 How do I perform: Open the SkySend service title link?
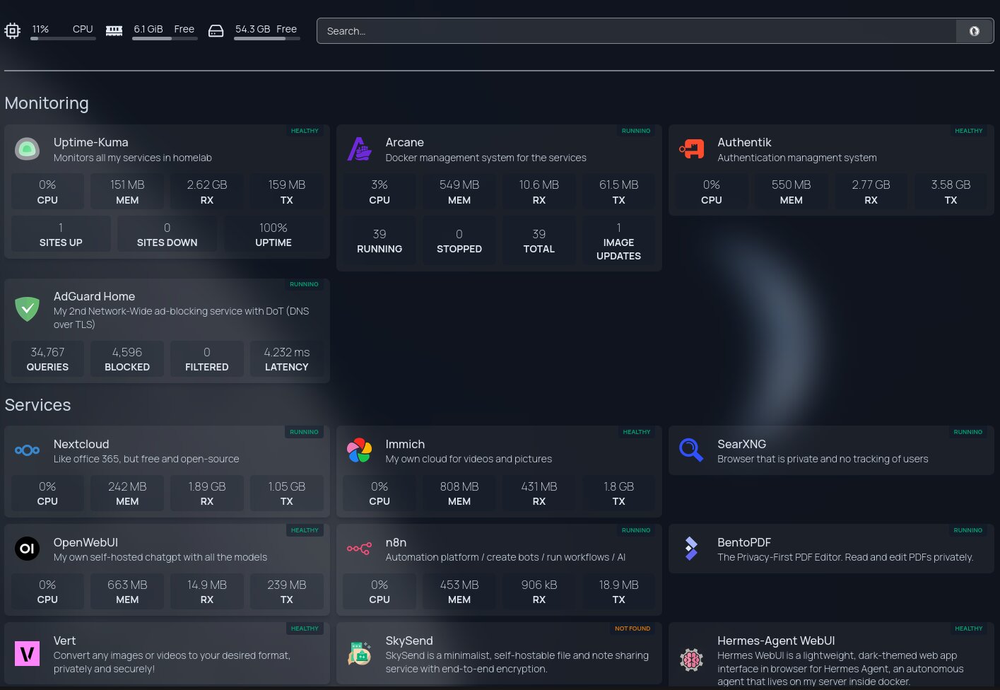click(x=409, y=641)
